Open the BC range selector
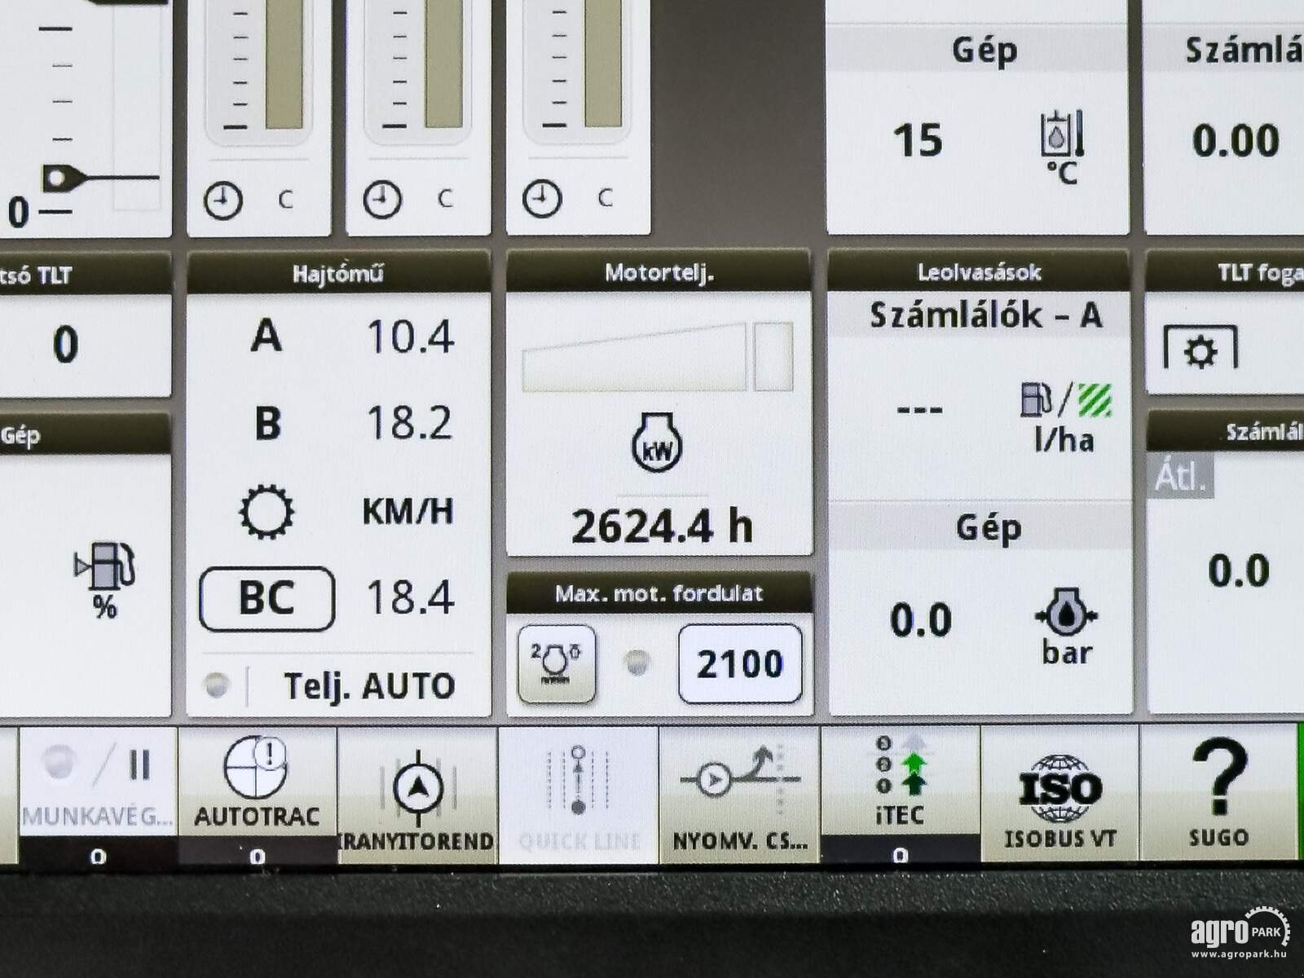 coord(267,601)
